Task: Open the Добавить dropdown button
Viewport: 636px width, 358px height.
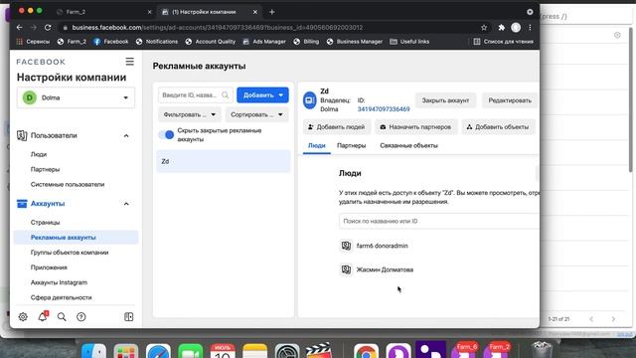Action: coord(262,95)
